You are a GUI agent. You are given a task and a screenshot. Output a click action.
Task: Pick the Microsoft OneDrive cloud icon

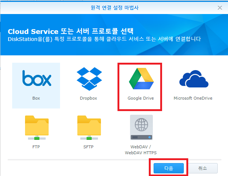click(194, 79)
